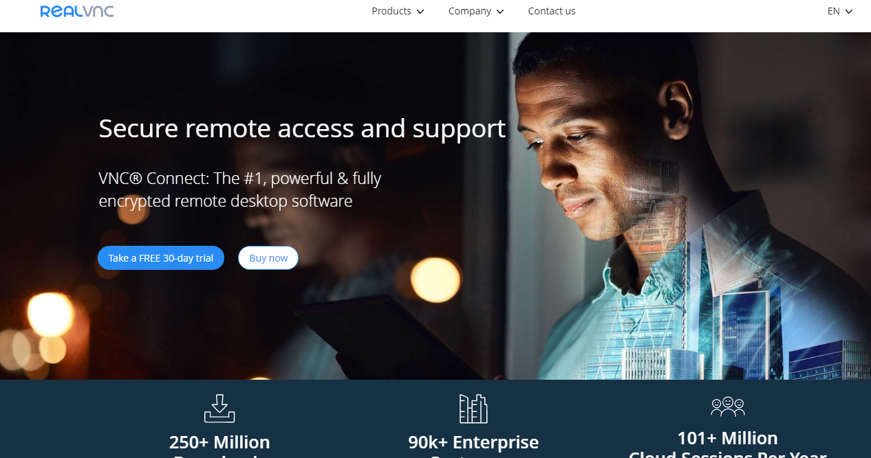Screen dimensions: 871x458
Task: Click the RealVNC logo
Action: (x=77, y=11)
